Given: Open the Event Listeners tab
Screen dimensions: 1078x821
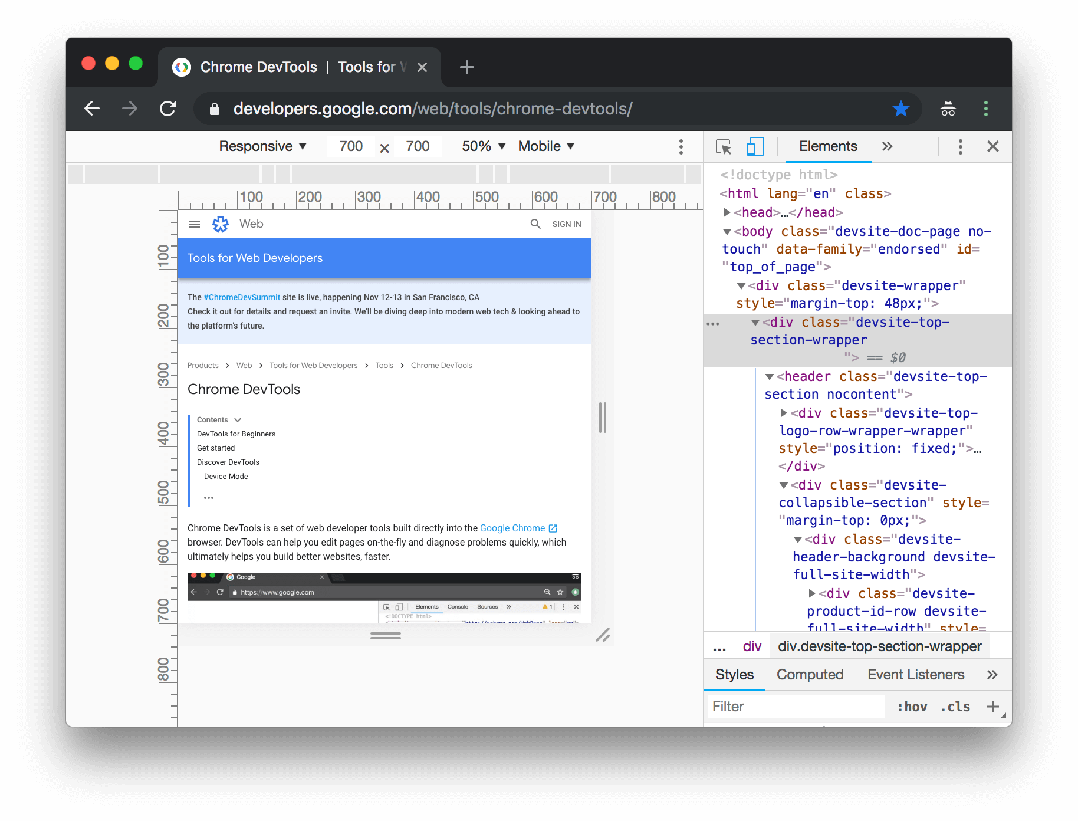Looking at the screenshot, I should click(915, 675).
